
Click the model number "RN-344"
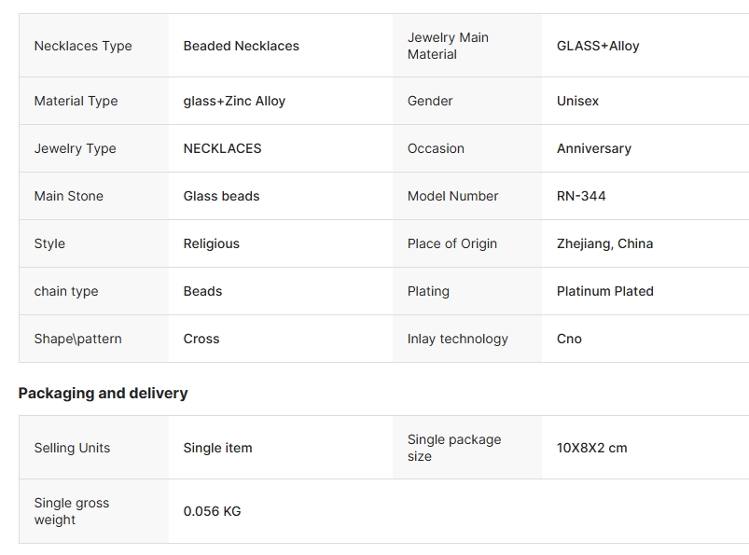[581, 196]
